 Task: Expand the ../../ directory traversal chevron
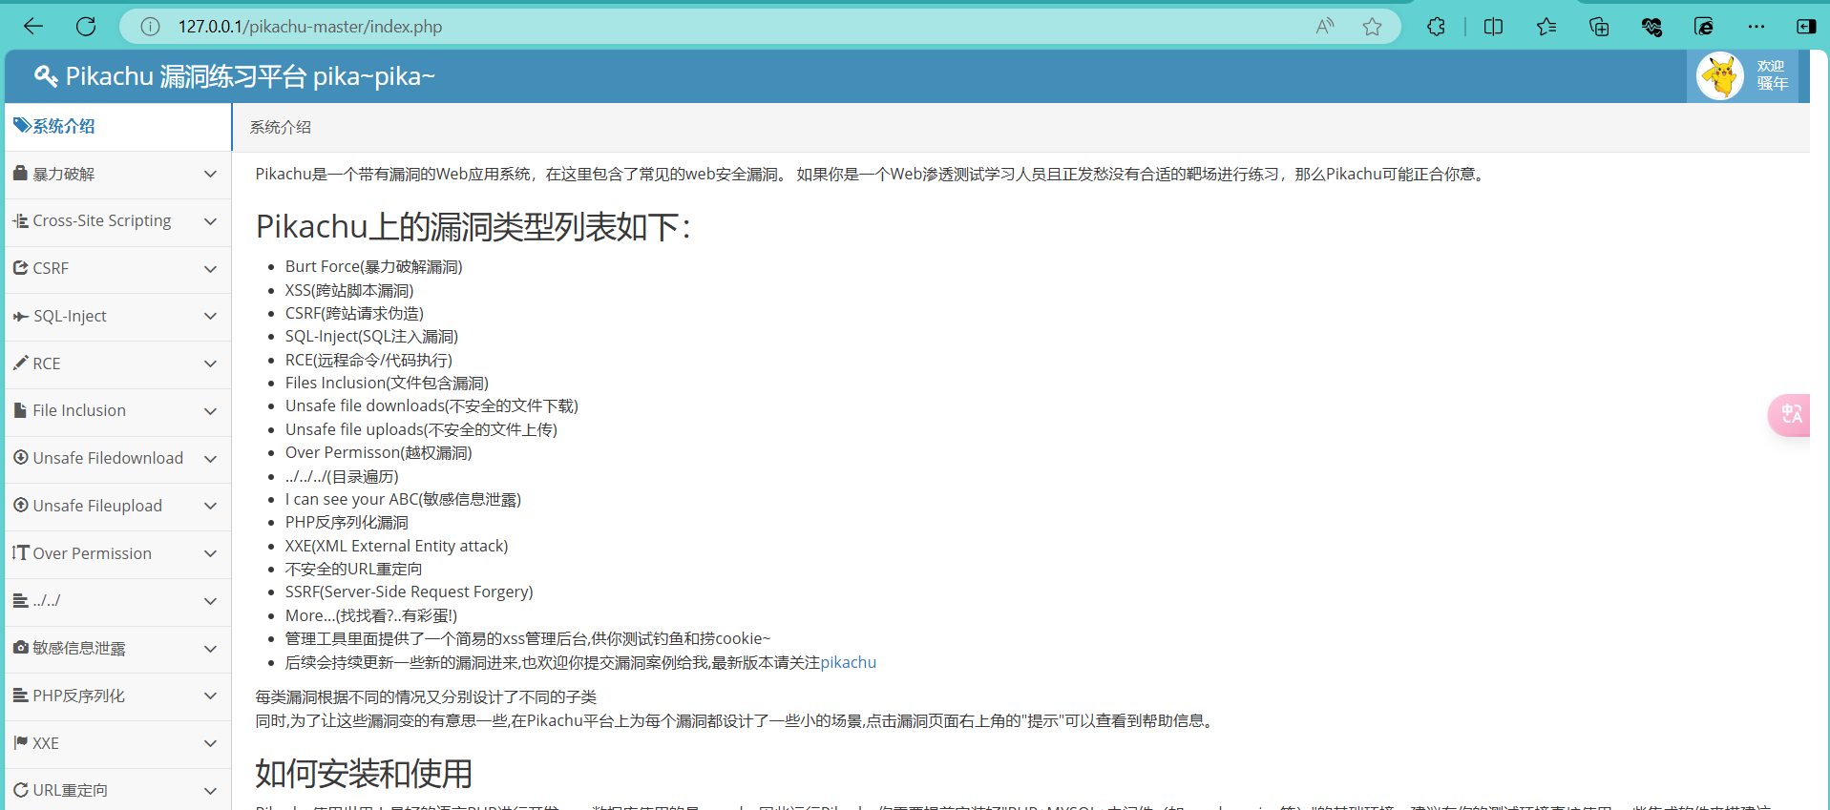coord(210,601)
